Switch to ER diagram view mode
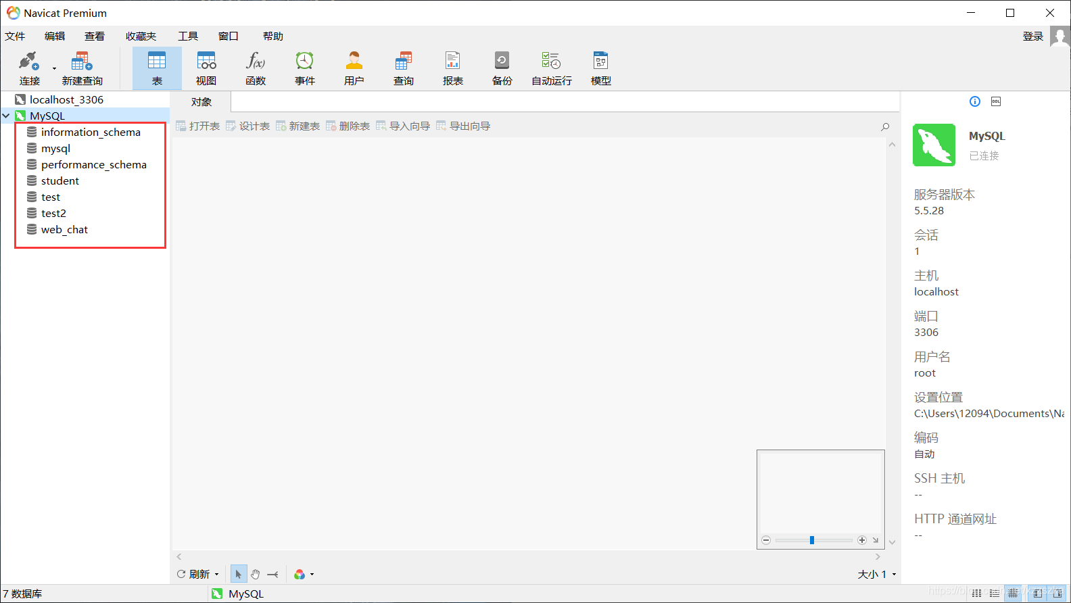The height and width of the screenshot is (603, 1071). (1013, 593)
